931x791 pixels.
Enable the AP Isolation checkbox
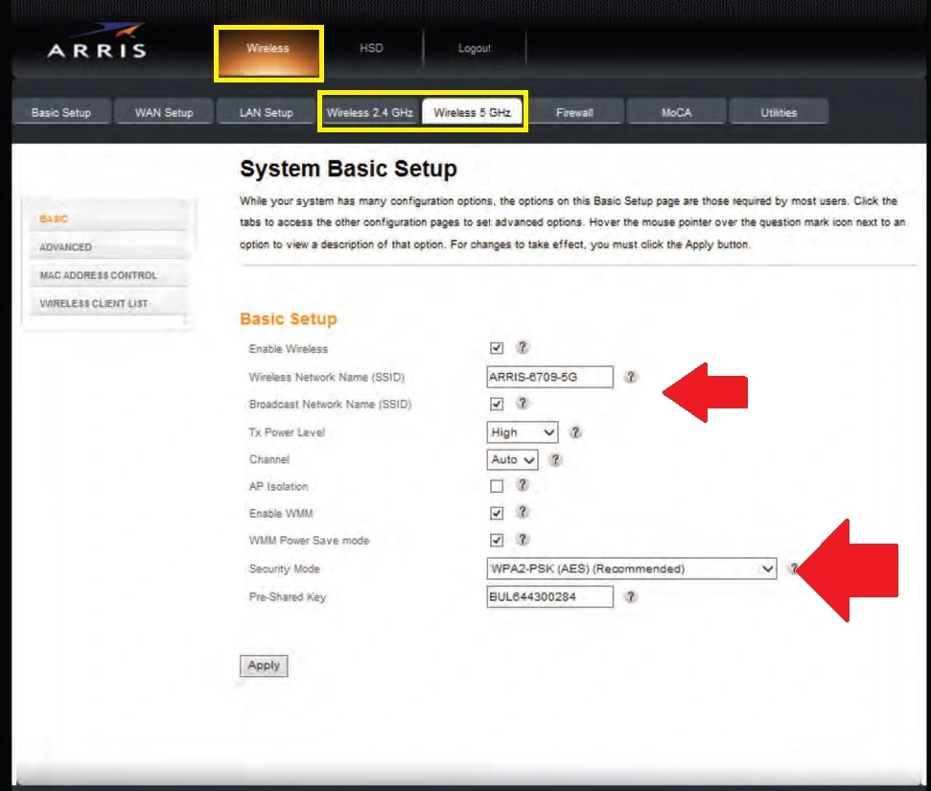(x=497, y=486)
